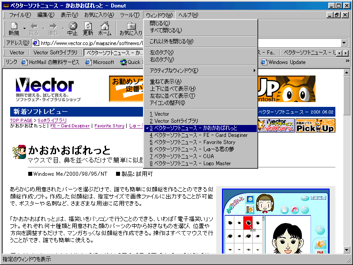353x265 pixels.
Task: Open the 表示(V) menu
Action: [x=69, y=15]
